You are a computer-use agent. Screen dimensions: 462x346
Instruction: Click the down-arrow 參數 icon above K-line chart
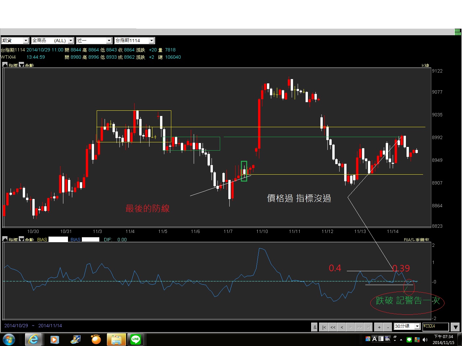[21, 65]
